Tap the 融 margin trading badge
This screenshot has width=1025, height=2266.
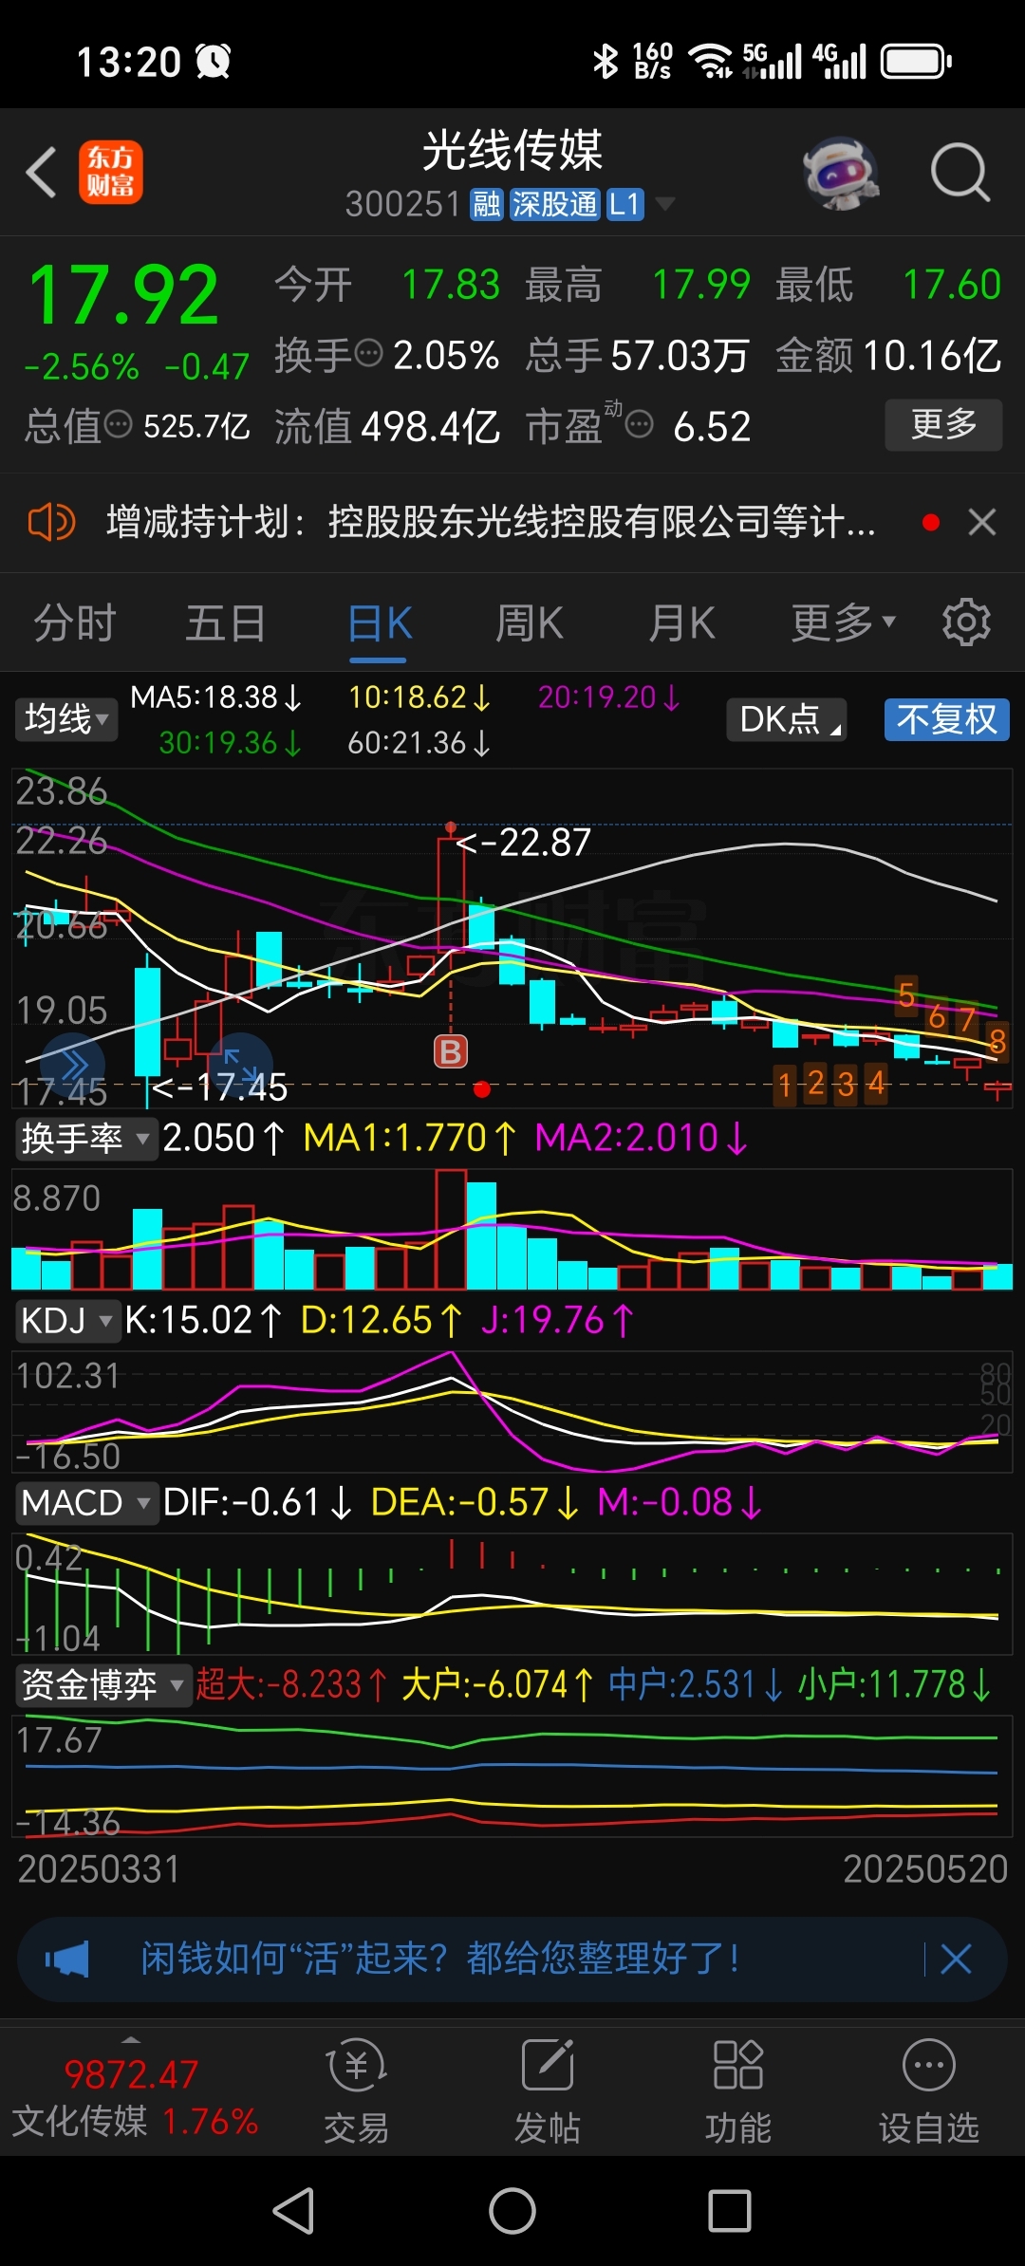pos(487,204)
